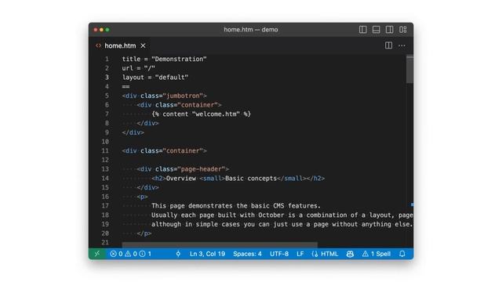502x282 pixels.
Task: Click line number 11 in gutter
Action: [105, 150]
